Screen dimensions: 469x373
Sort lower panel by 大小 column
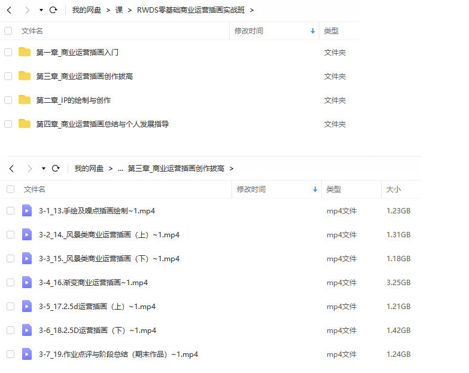click(x=394, y=189)
